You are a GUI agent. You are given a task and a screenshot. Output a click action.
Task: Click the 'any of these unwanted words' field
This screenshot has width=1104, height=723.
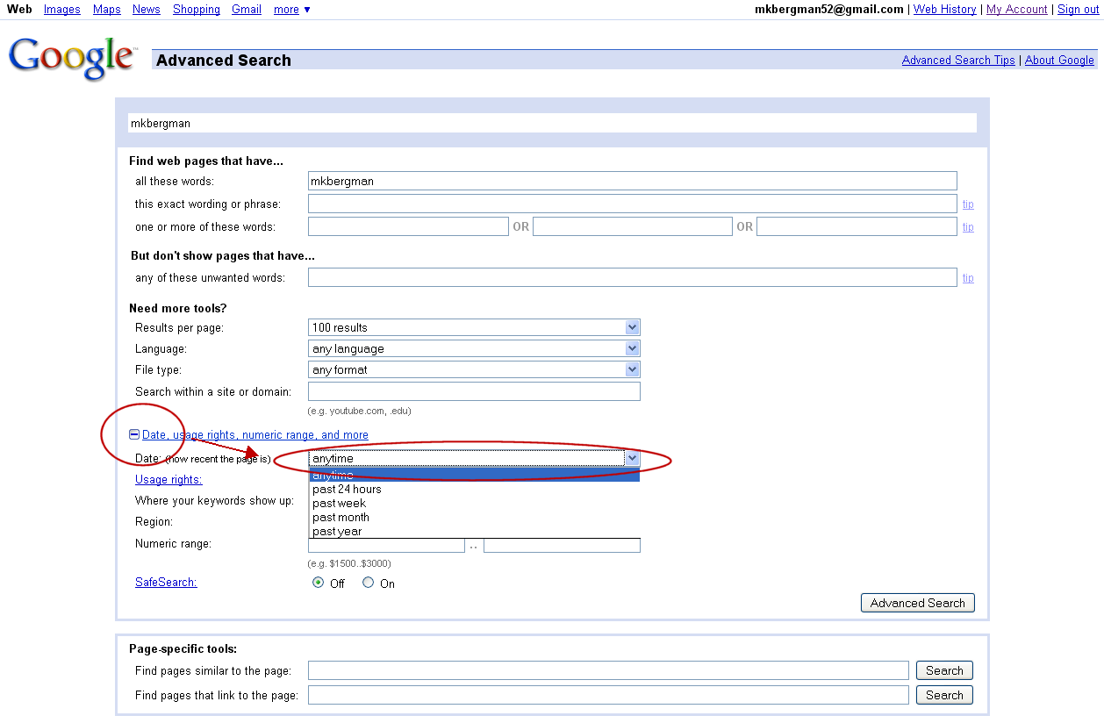[x=632, y=277]
